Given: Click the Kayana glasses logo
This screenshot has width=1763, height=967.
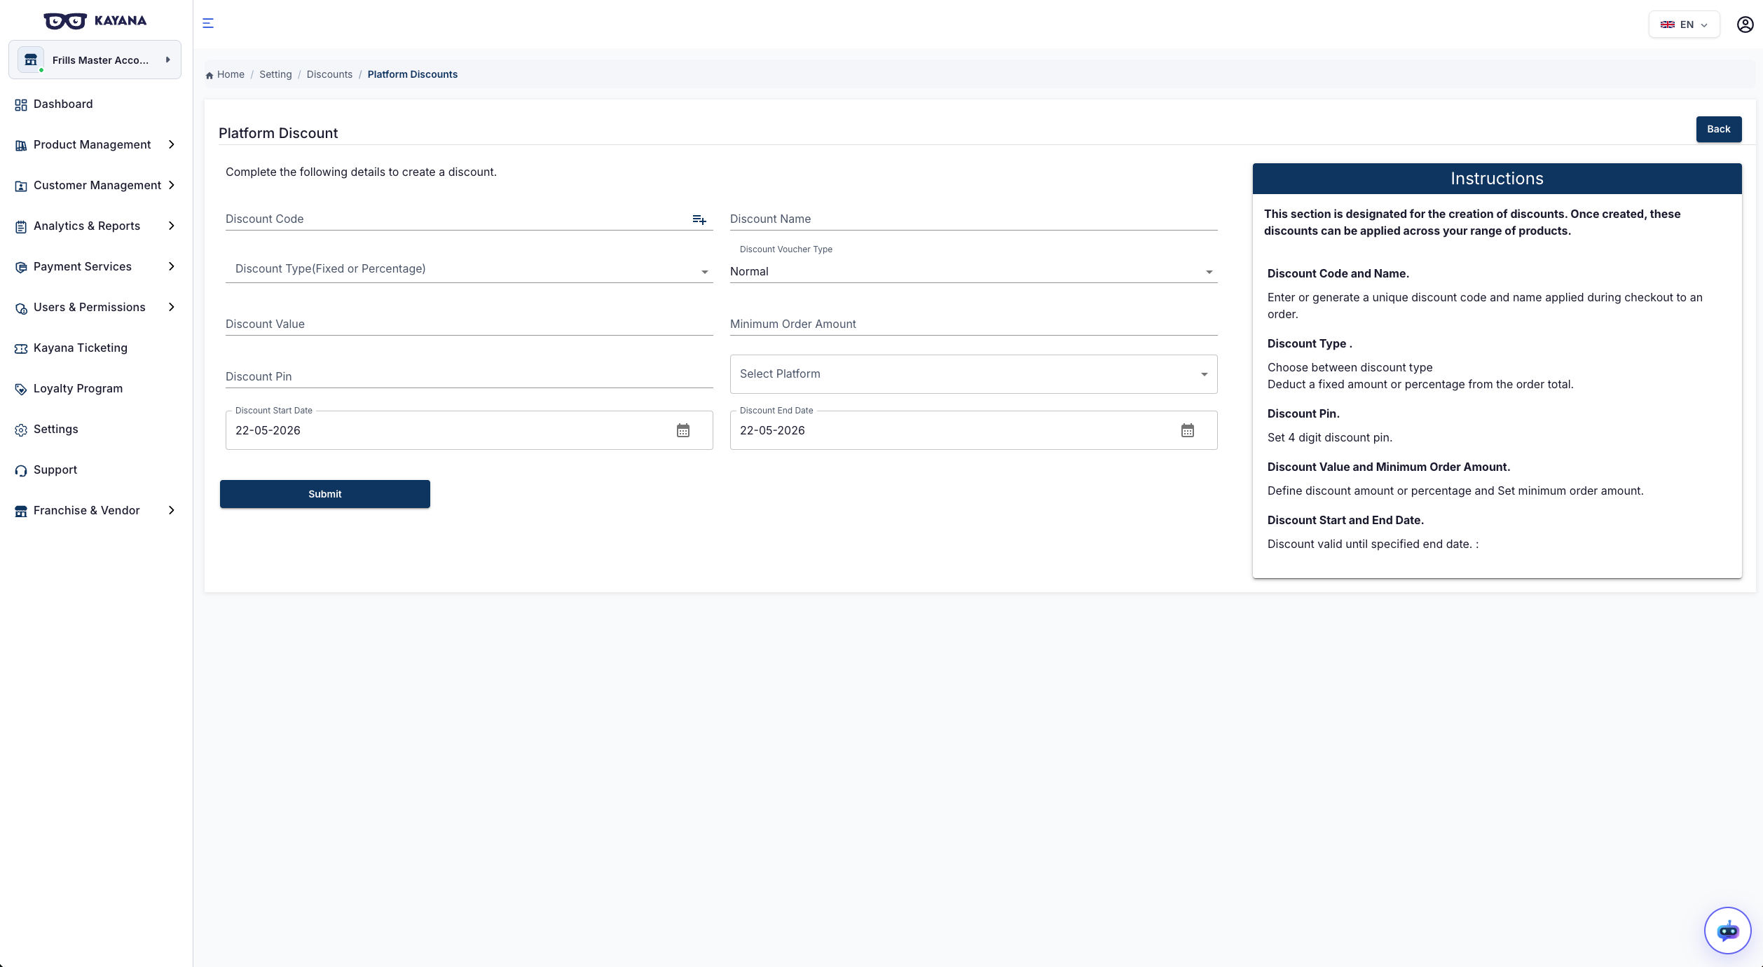Looking at the screenshot, I should 65,21.
